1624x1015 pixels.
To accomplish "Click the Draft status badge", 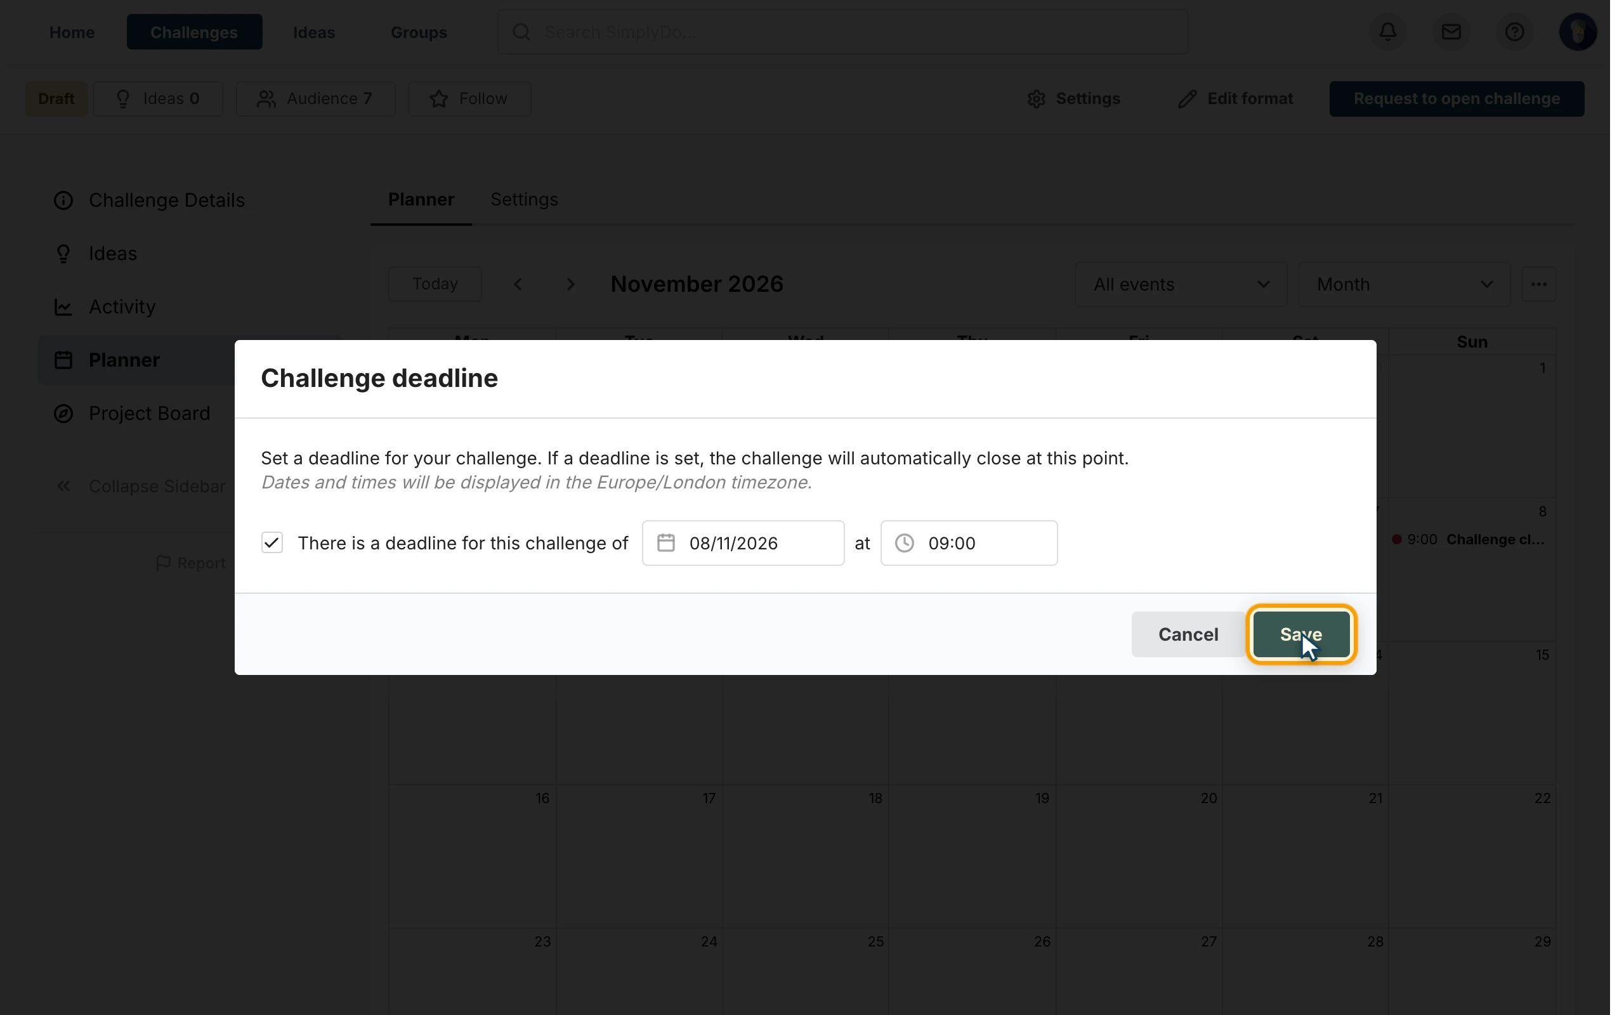I will coord(56,99).
